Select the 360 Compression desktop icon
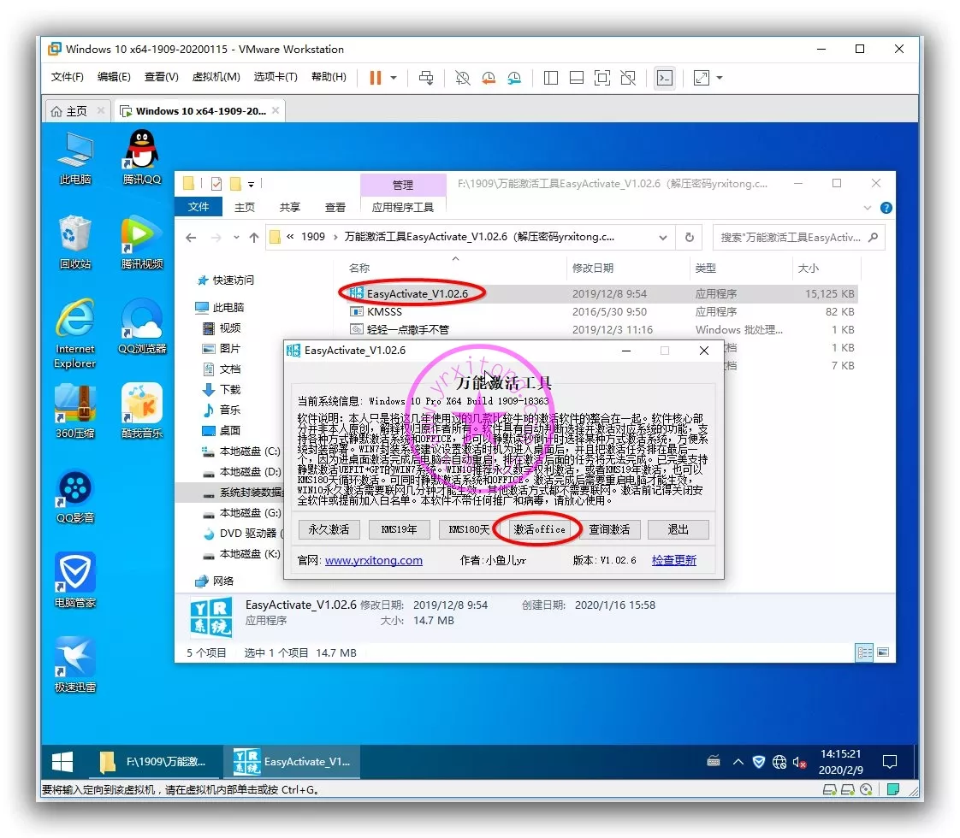Image resolution: width=960 pixels, height=838 pixels. [x=75, y=409]
